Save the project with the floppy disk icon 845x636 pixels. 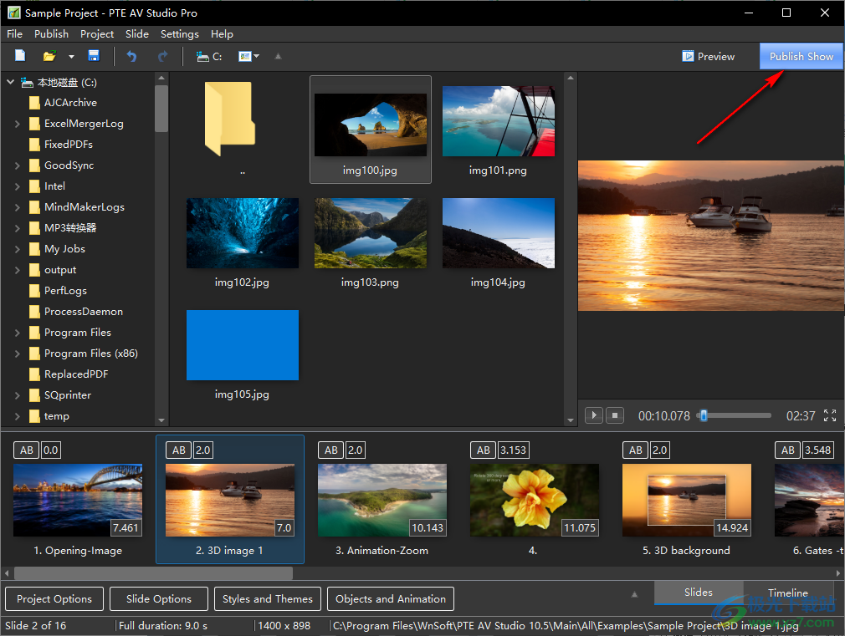point(94,56)
